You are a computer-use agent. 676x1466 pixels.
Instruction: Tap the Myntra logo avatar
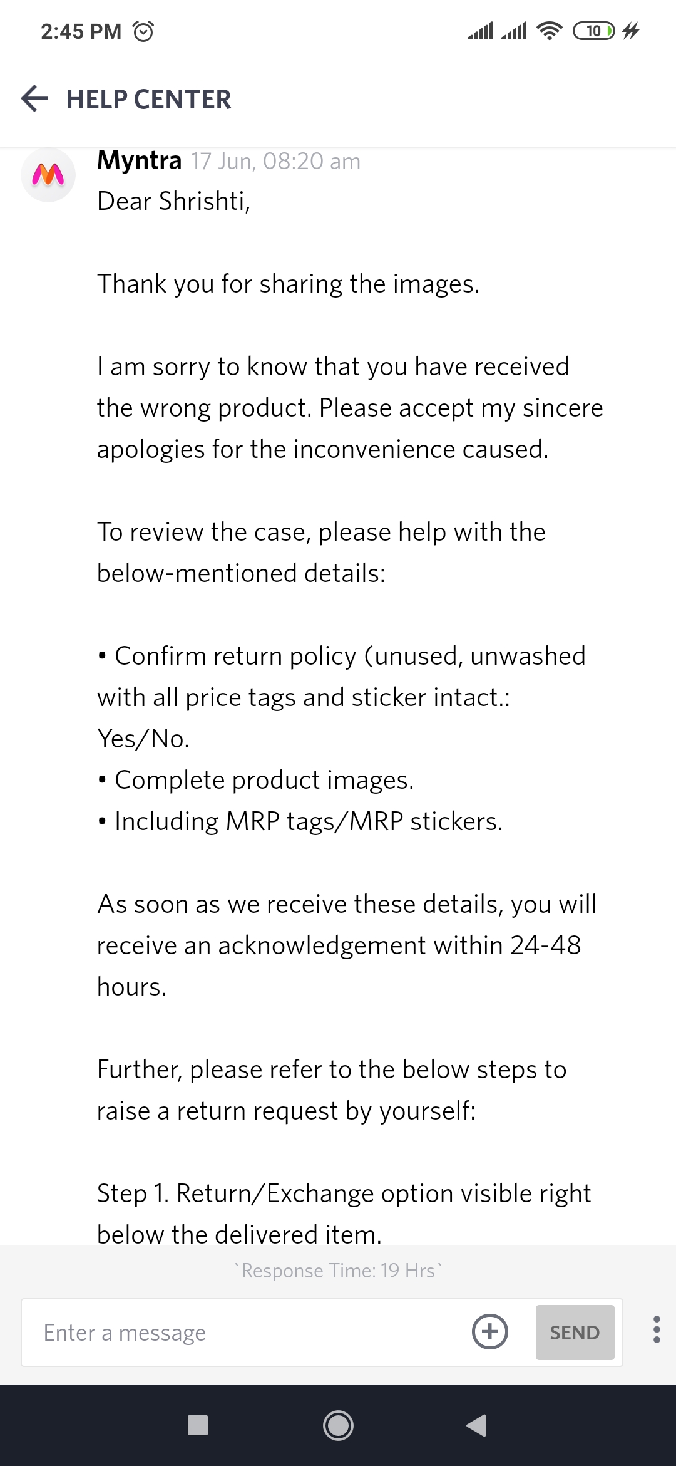pos(48,175)
